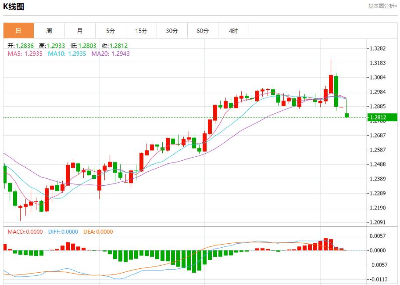
Task: Click the MA20 indicator label
Action: click(110, 54)
